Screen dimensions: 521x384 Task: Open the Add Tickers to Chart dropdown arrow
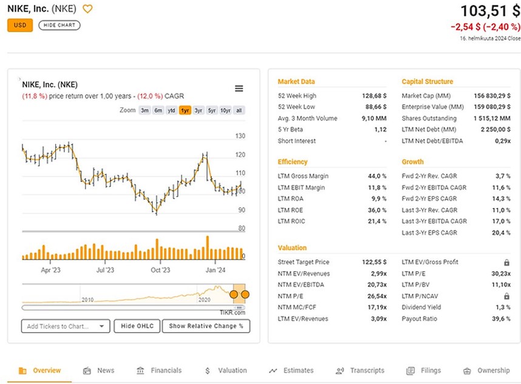click(x=101, y=326)
